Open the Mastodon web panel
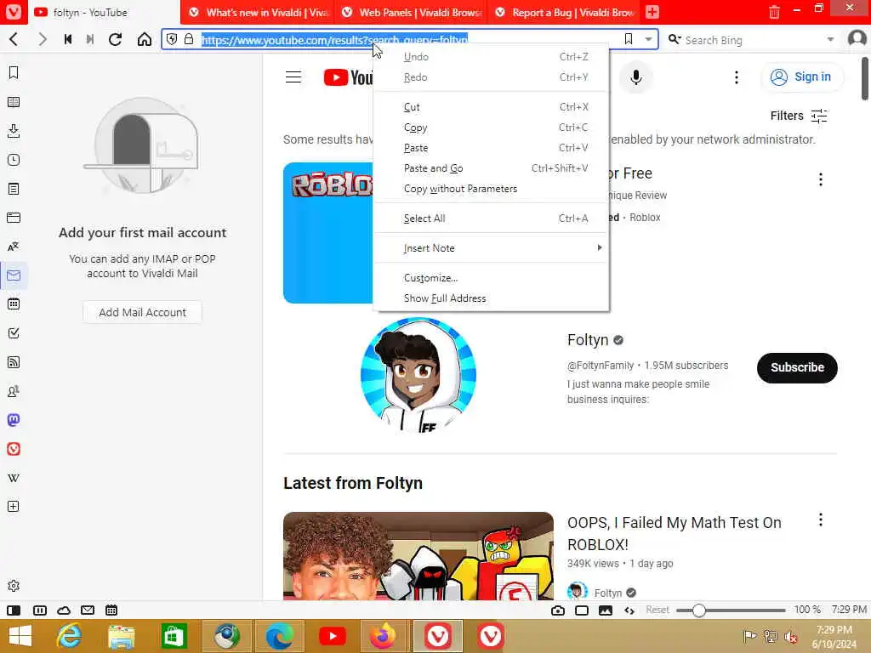This screenshot has width=871, height=653. (14, 420)
